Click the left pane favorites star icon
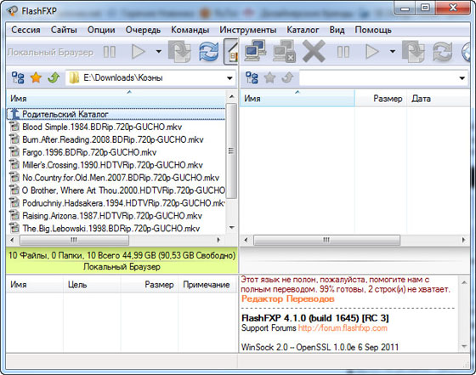Screen dimensions: 476x375 click(x=36, y=77)
